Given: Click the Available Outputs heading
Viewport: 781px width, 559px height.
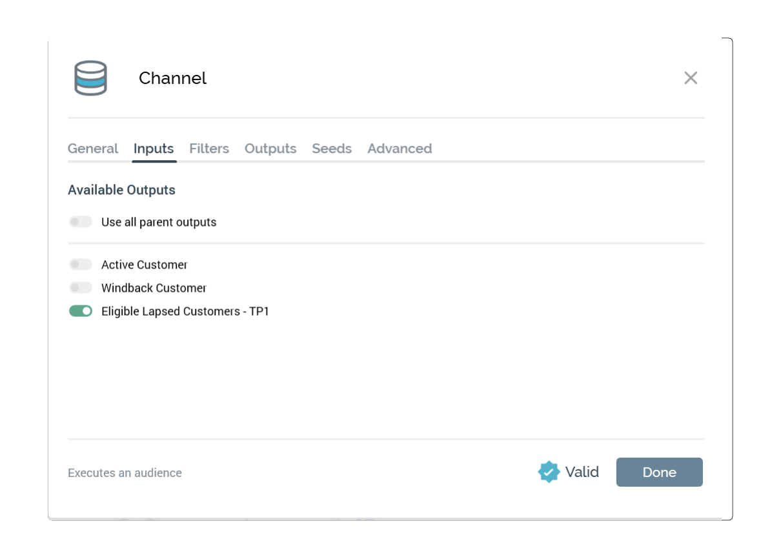Looking at the screenshot, I should coord(121,190).
